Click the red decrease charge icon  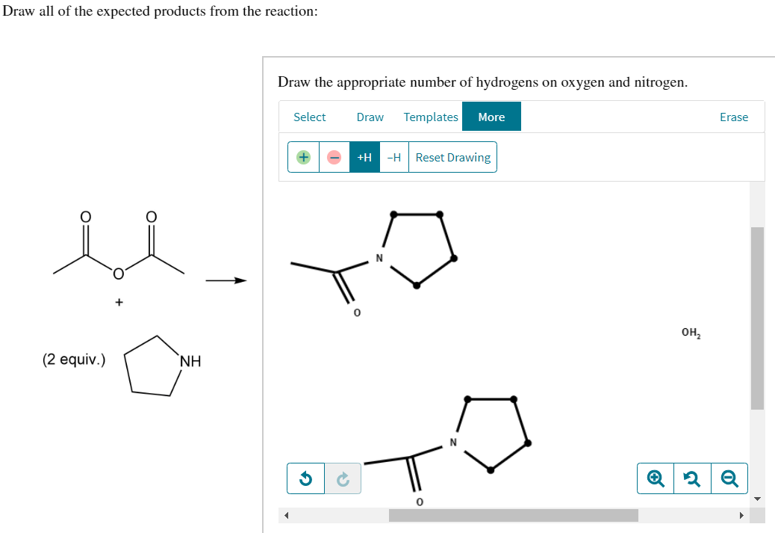333,157
